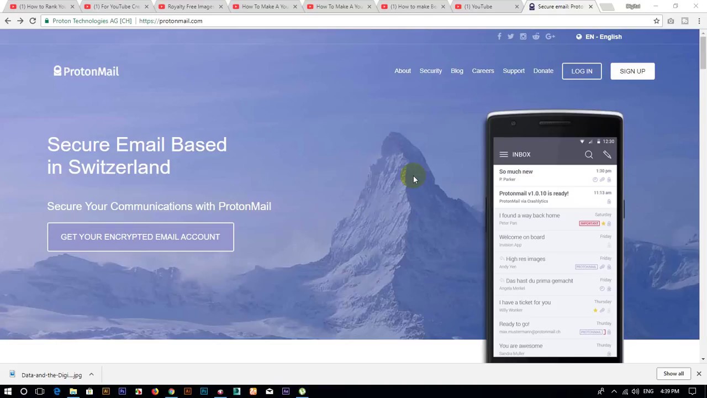Click the SIGN UP button

coord(632,71)
